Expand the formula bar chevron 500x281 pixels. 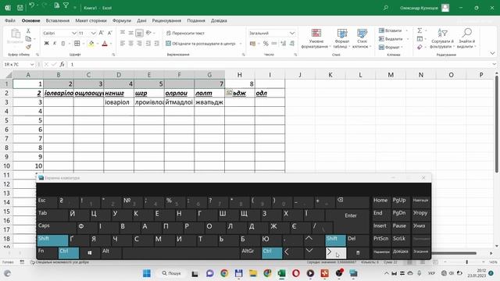click(494, 64)
